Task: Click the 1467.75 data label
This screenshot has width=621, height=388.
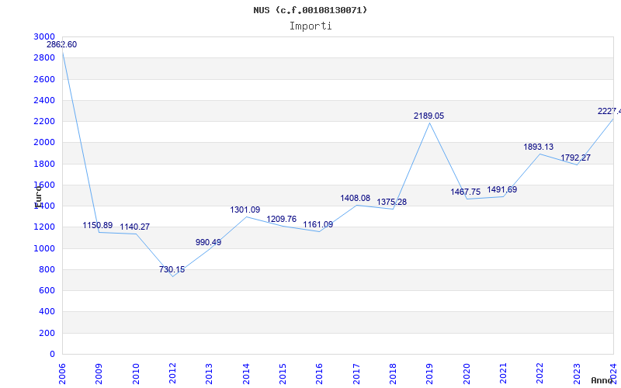Action: 465,192
